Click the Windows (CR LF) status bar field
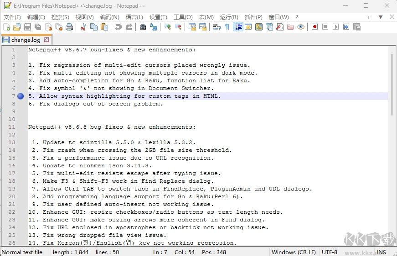 pyautogui.click(x=294, y=252)
